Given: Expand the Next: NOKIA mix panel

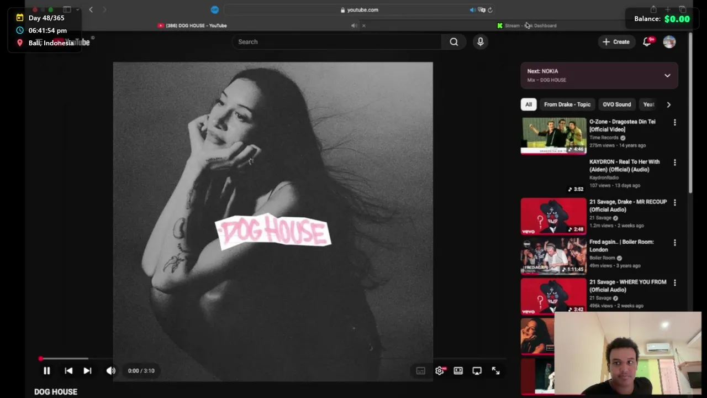Looking at the screenshot, I should (x=599, y=75).
